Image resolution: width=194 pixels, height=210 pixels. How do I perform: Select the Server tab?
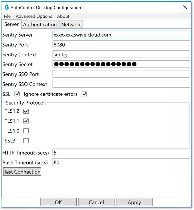11,24
